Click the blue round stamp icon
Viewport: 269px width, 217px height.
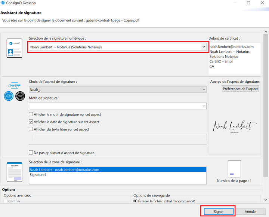(9, 96)
